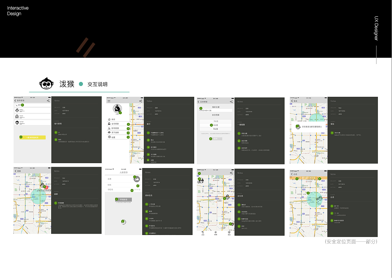Click the yellow invite family member button
Viewport: 392px width, 278px height.
33,138
